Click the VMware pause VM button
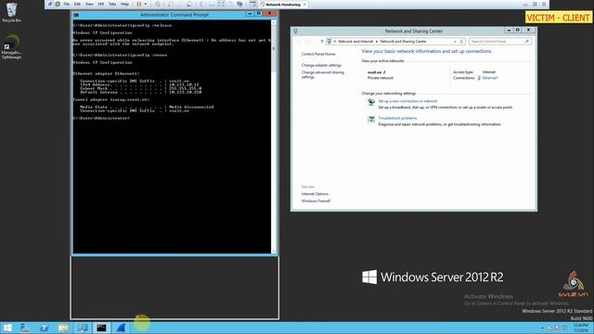The height and width of the screenshot is (334, 594). pyautogui.click(x=139, y=4)
